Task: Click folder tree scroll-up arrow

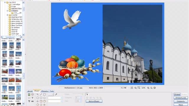Action: [x=23, y=3]
